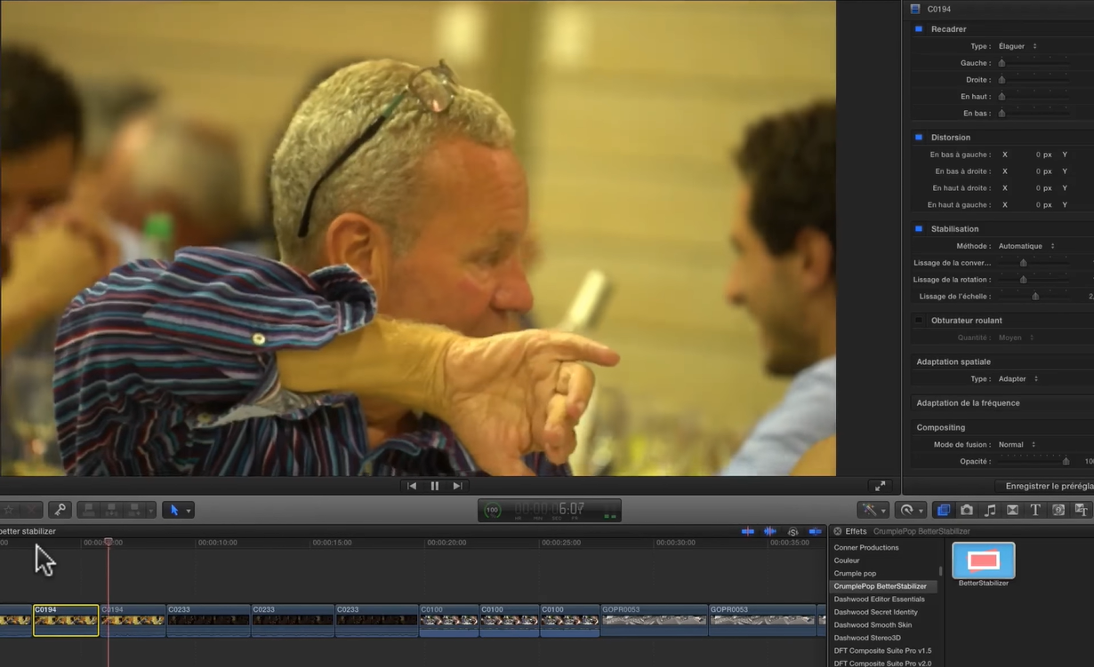This screenshot has width=1094, height=667.
Task: Turn off the Stabilisation checkbox
Action: [919, 229]
